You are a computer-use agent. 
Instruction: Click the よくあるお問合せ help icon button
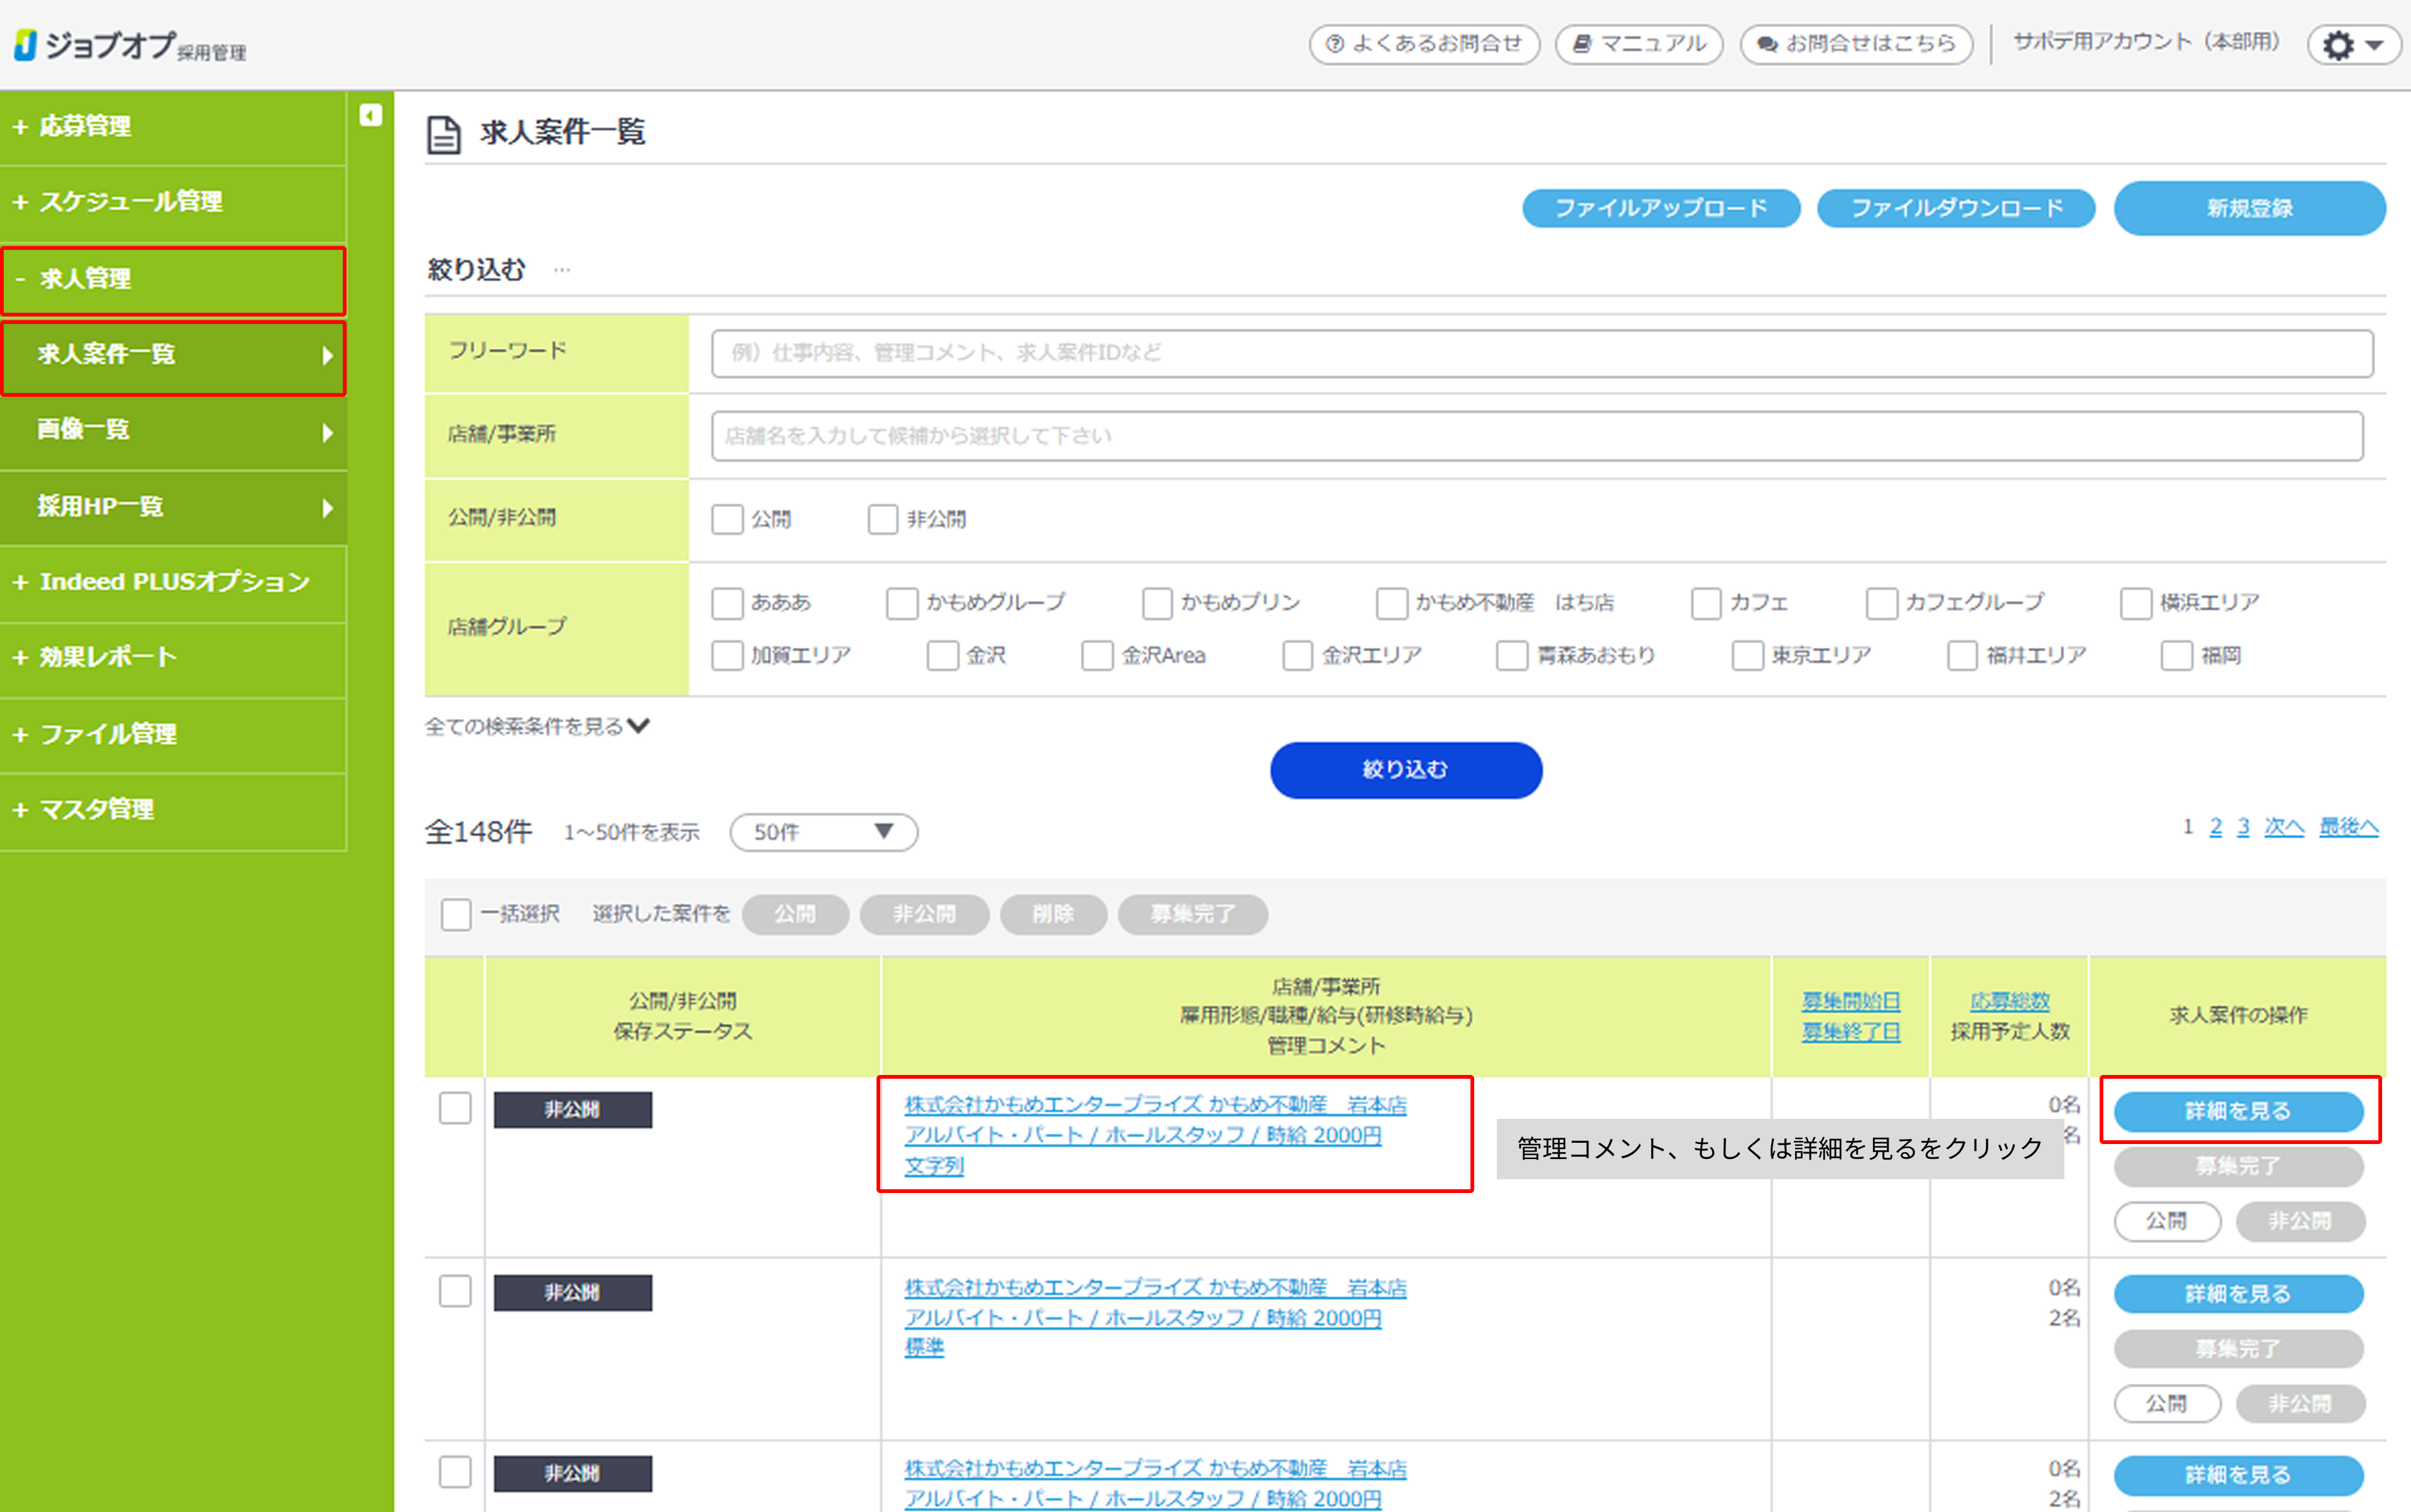click(x=1424, y=44)
